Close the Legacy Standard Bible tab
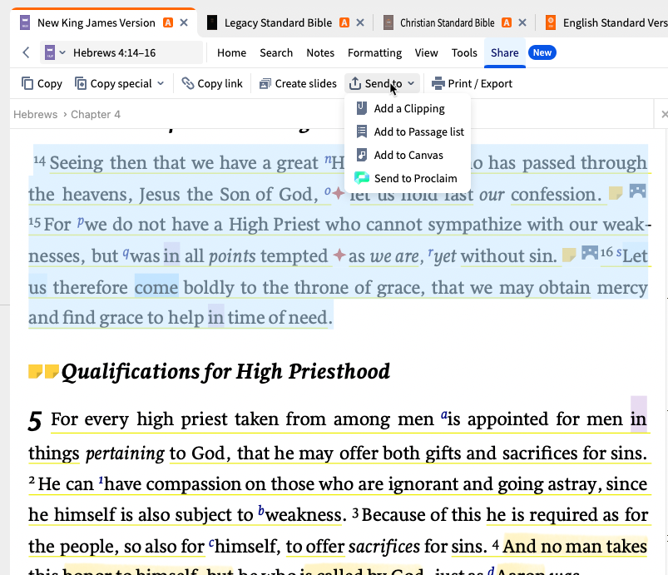Viewport: 668px width, 575px height. pos(360,22)
